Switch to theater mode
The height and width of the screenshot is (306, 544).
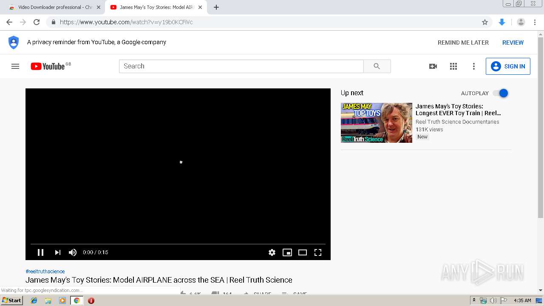tap(303, 252)
